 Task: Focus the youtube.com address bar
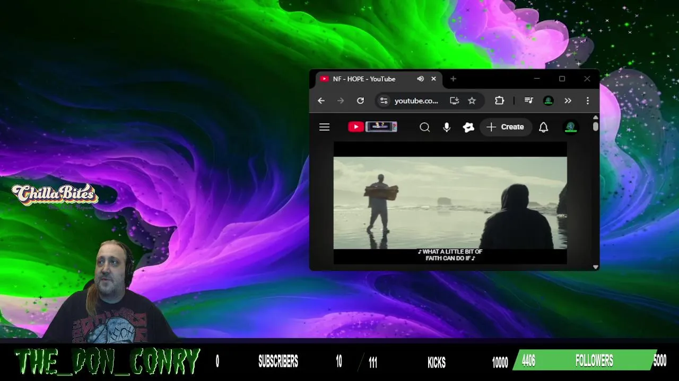coord(416,101)
